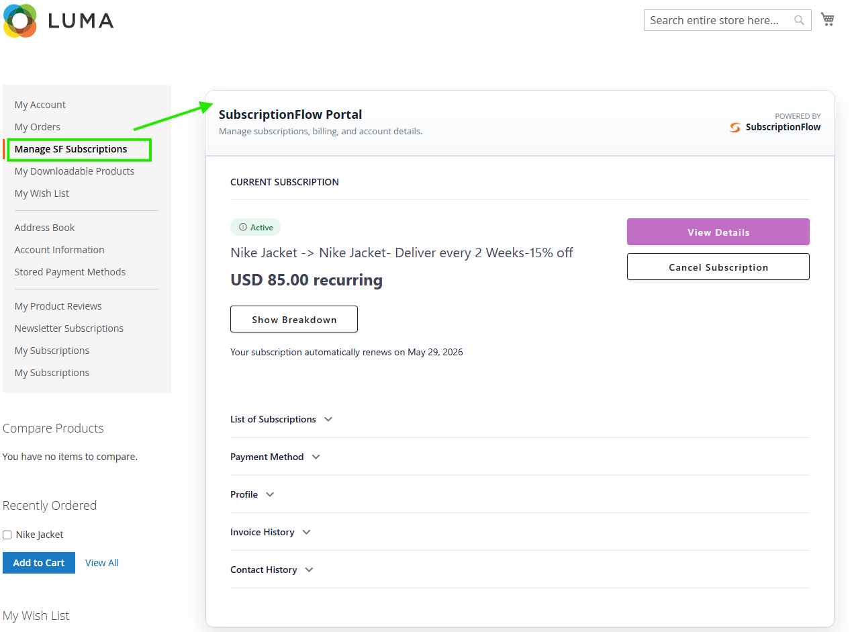
Task: Expand the Payment Method section
Action: pyautogui.click(x=275, y=457)
